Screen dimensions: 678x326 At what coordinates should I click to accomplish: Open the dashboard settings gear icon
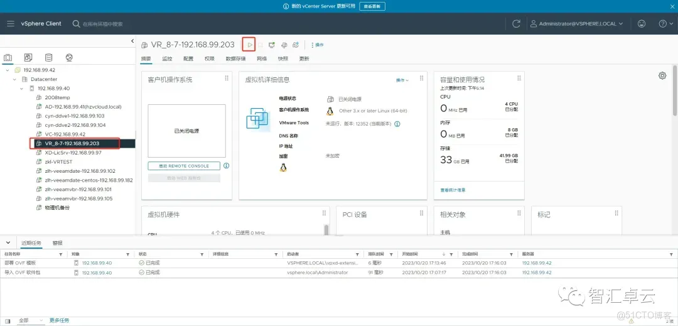(x=662, y=75)
